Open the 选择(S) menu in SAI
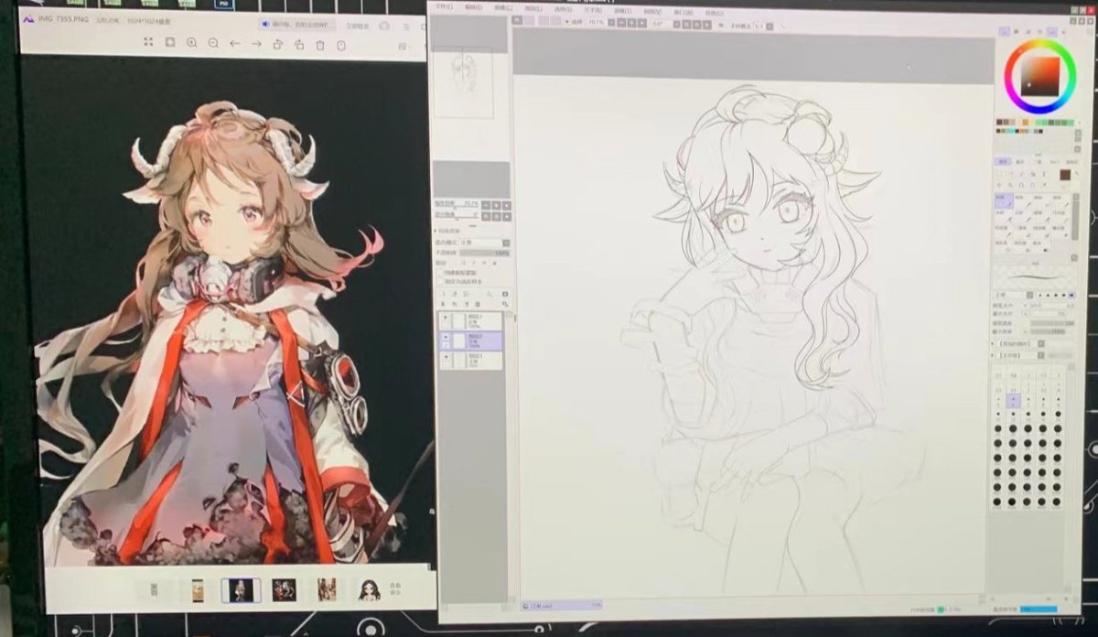The image size is (1098, 637). 563,9
